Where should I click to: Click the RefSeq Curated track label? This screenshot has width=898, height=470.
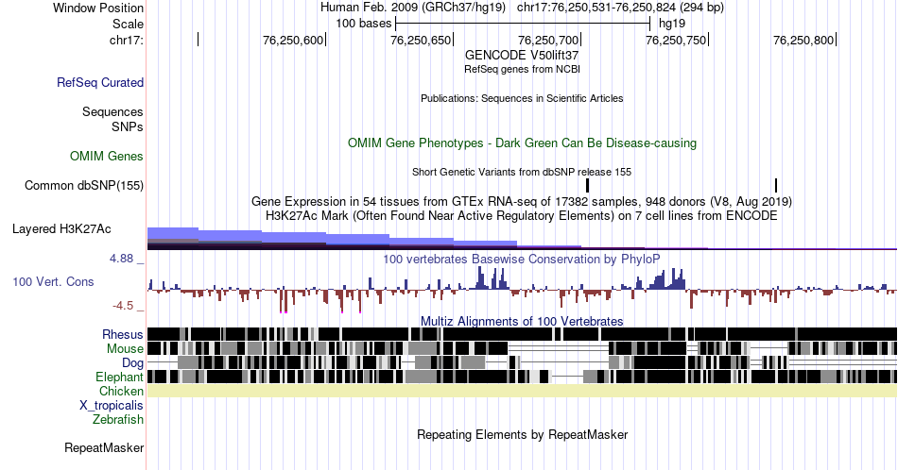click(x=100, y=82)
